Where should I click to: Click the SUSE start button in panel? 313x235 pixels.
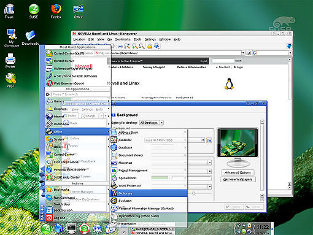click(46, 229)
